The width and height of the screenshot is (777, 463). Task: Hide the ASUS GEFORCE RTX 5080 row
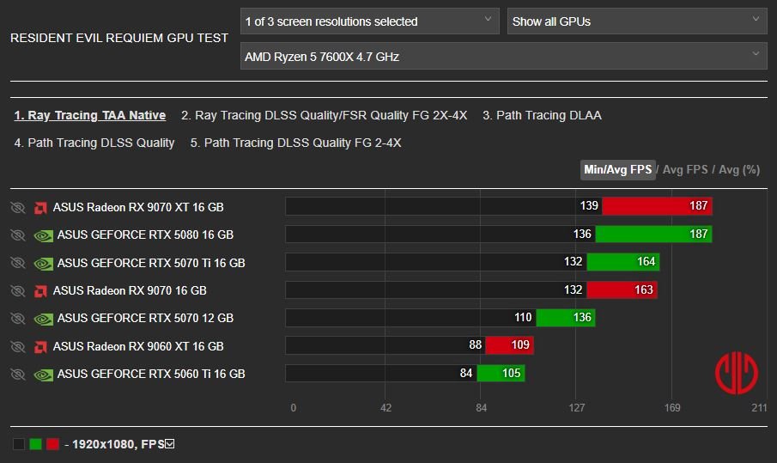pos(18,235)
